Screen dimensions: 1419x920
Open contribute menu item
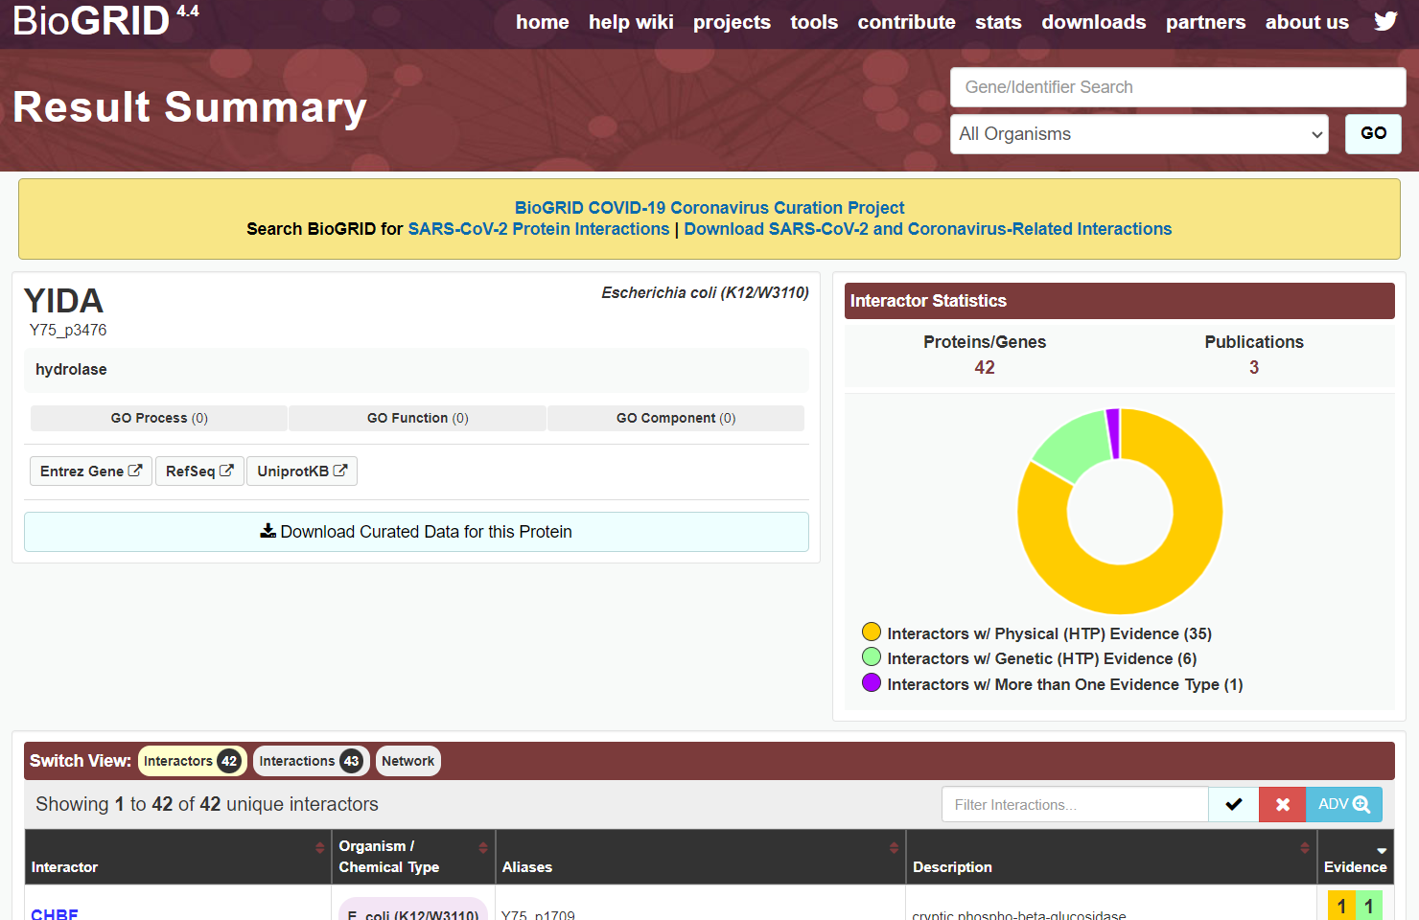click(906, 22)
